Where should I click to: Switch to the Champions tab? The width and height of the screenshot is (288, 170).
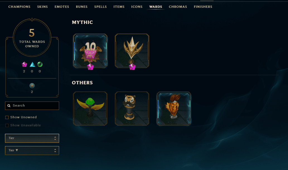[19, 7]
